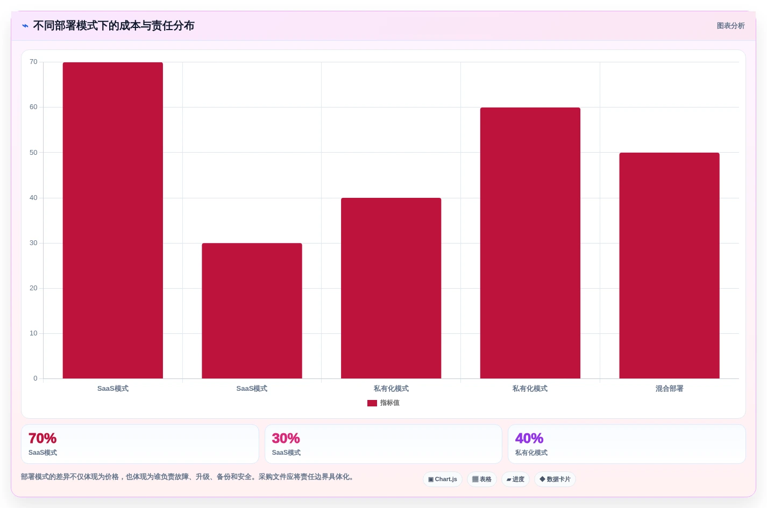Click the Chart.js tag chip
767x508 pixels.
443,480
